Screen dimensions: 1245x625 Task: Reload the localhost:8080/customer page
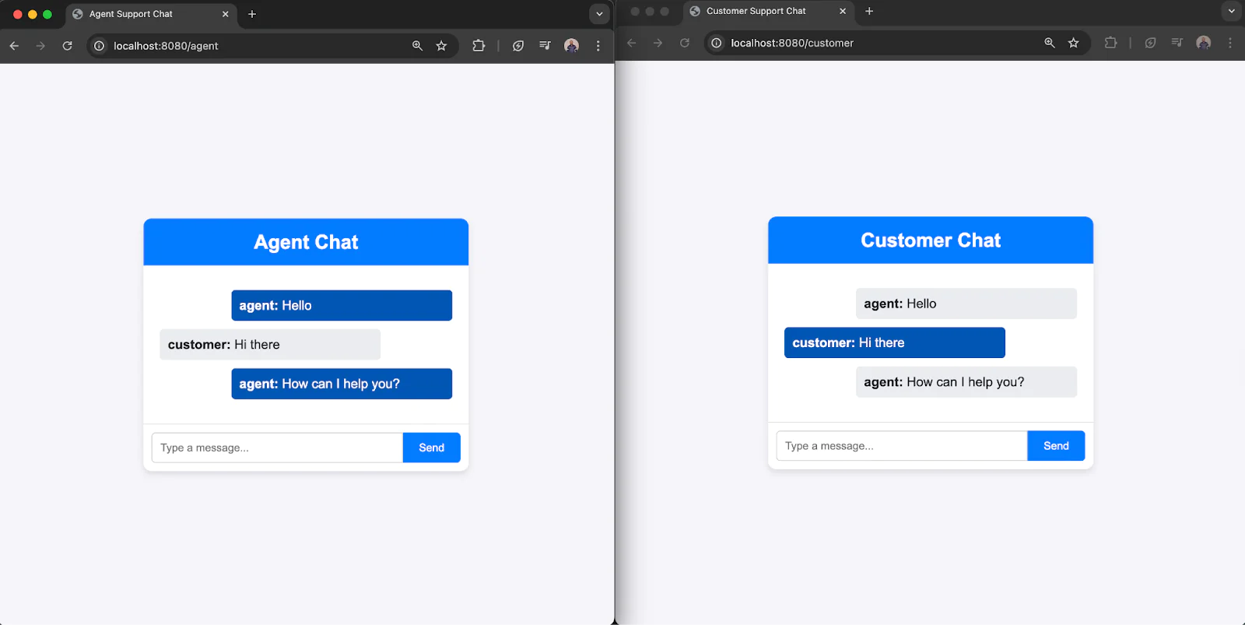coord(685,43)
